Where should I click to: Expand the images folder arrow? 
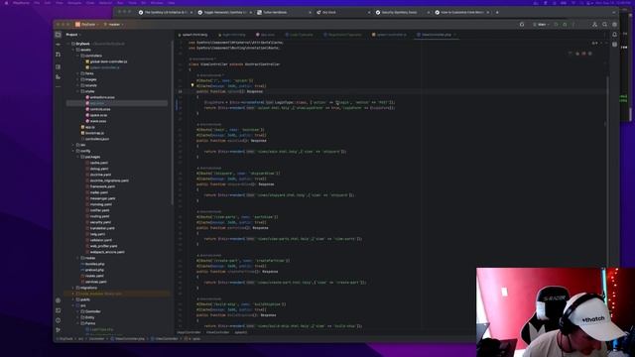tap(77, 79)
